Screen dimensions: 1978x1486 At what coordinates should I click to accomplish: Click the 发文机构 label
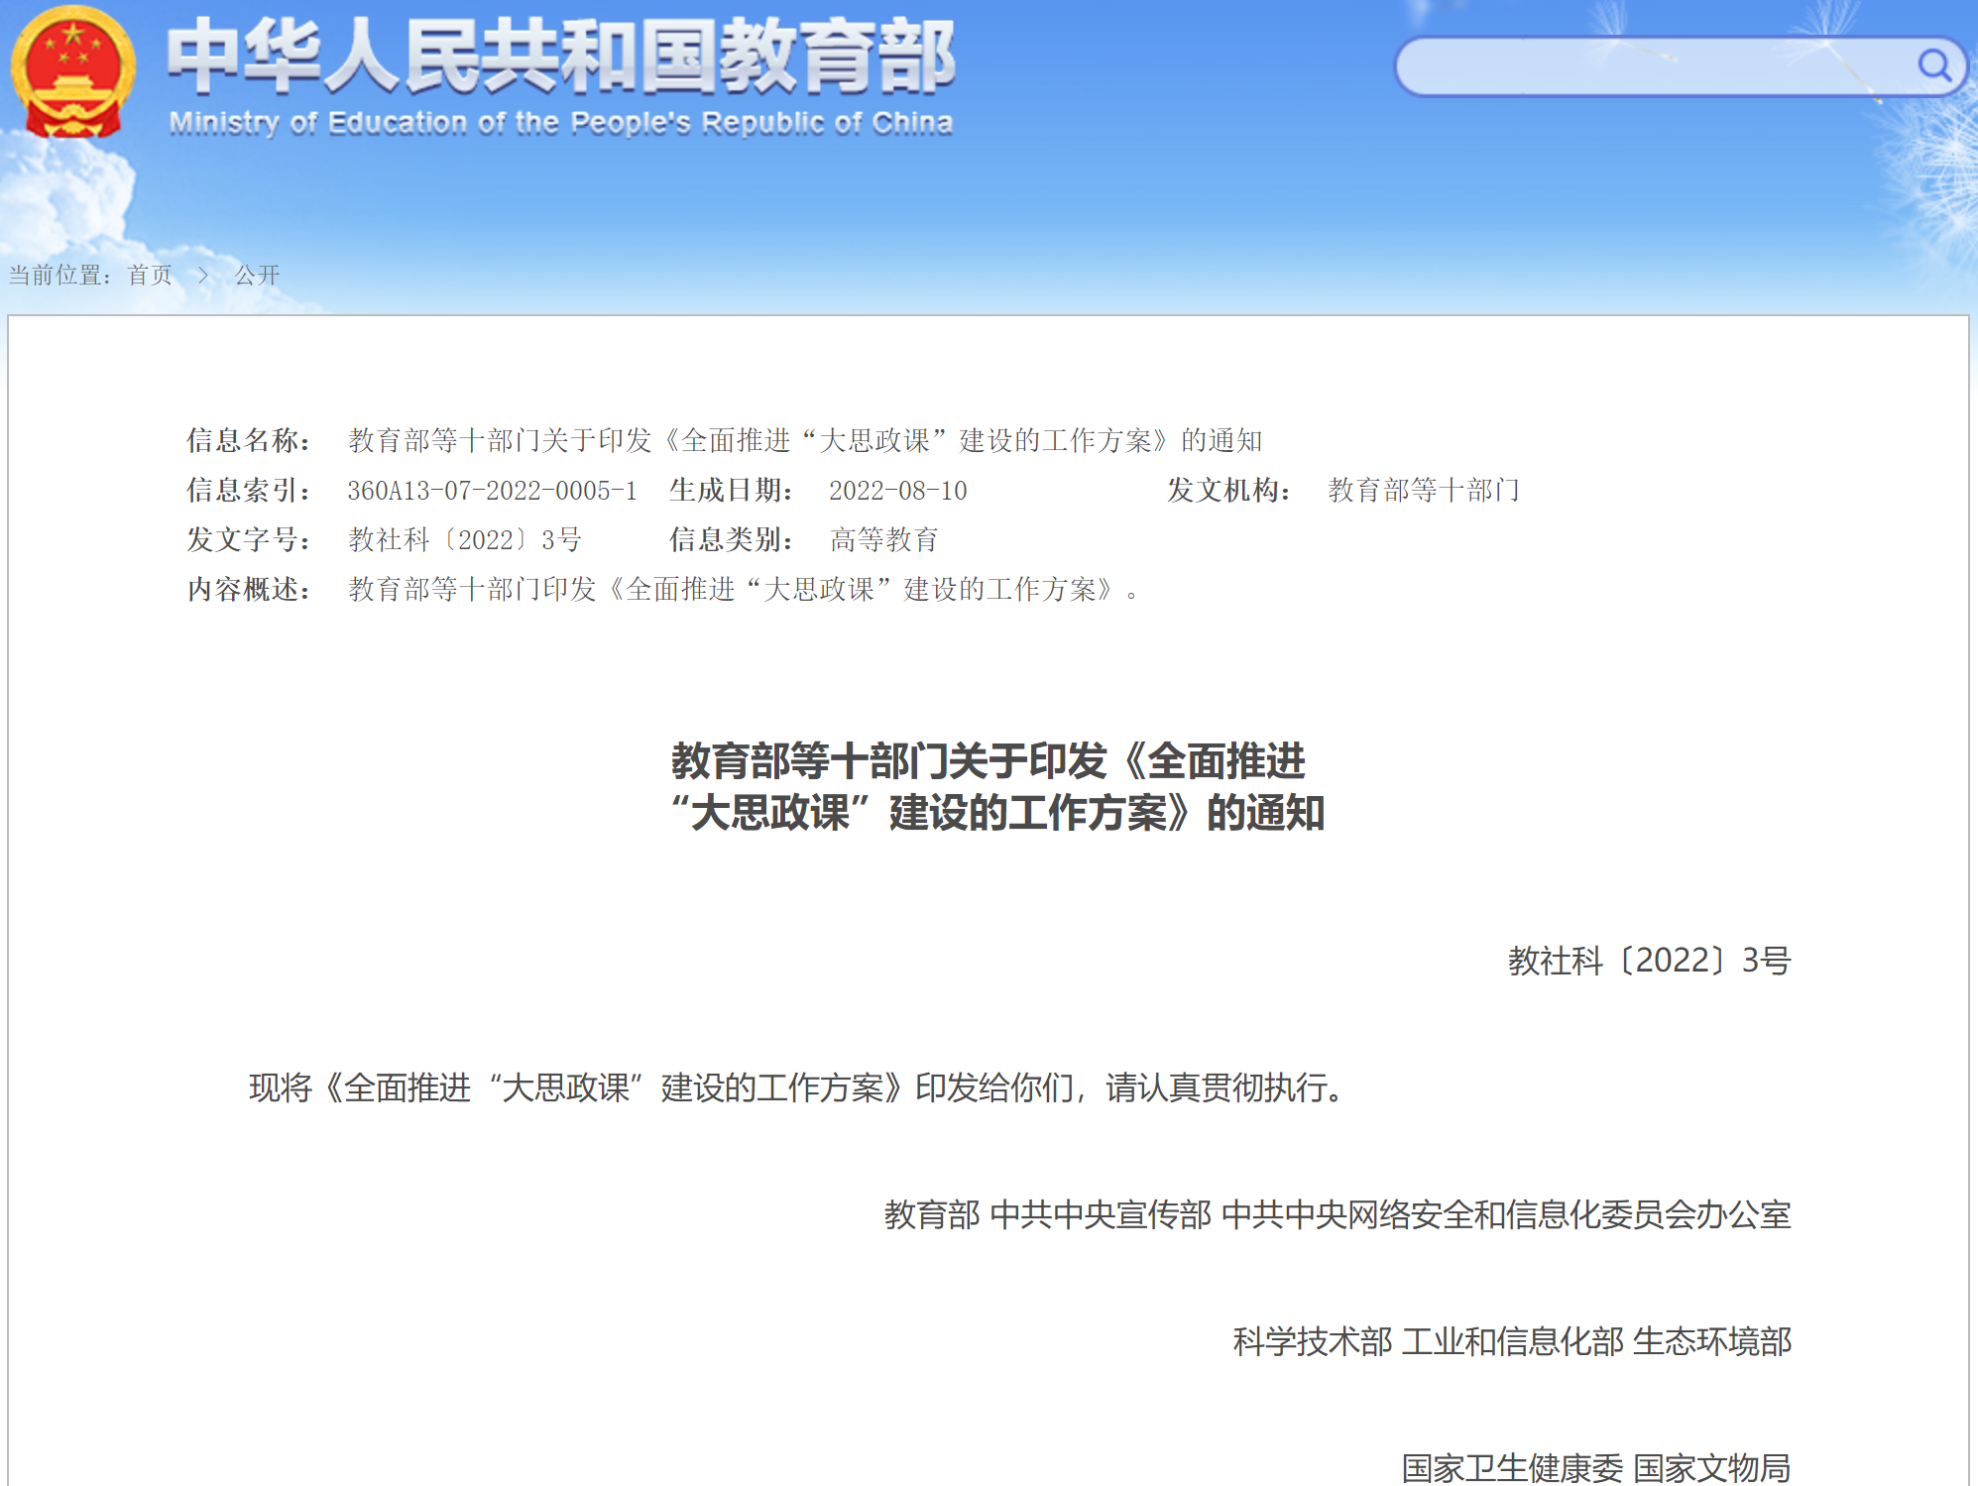[x=1229, y=490]
